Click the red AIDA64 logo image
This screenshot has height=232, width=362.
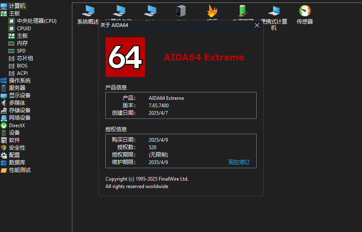tap(125, 57)
